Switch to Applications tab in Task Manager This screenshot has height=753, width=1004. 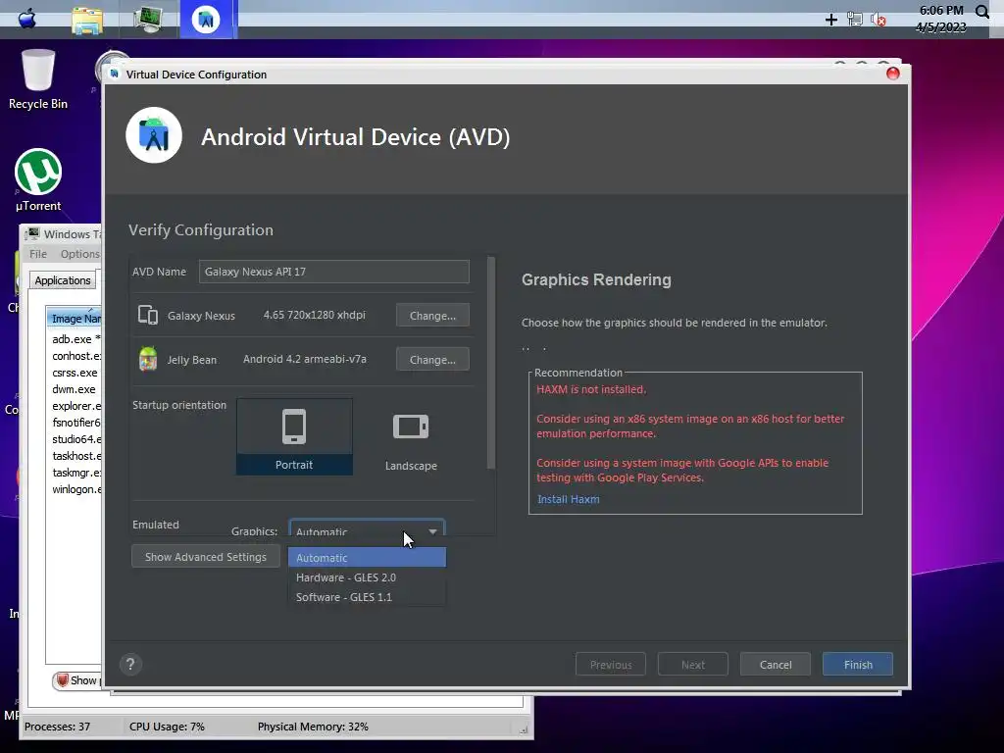(63, 279)
